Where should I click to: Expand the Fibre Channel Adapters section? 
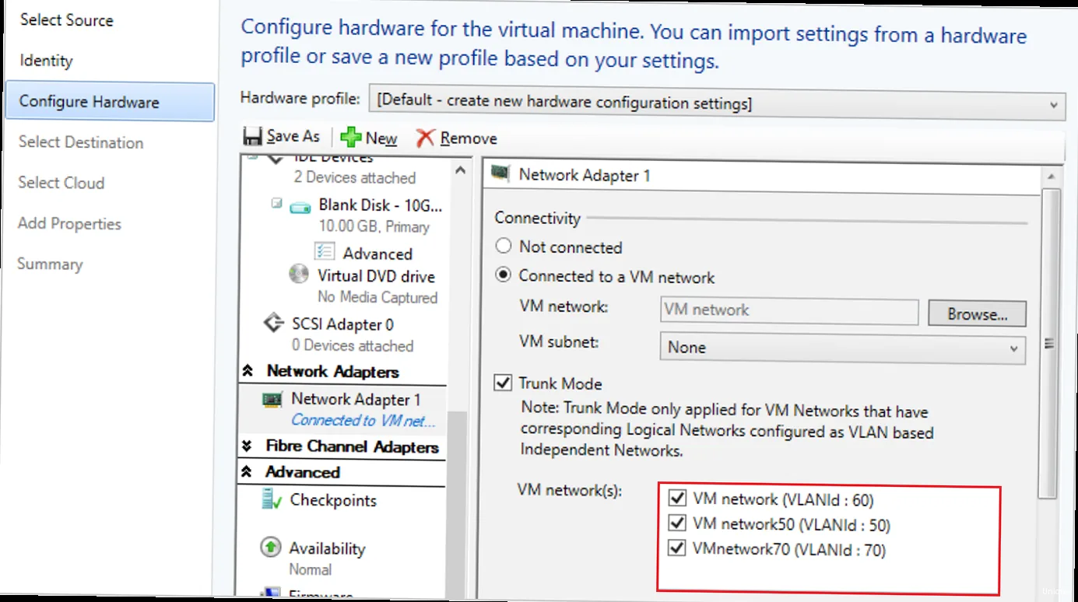pyautogui.click(x=248, y=446)
